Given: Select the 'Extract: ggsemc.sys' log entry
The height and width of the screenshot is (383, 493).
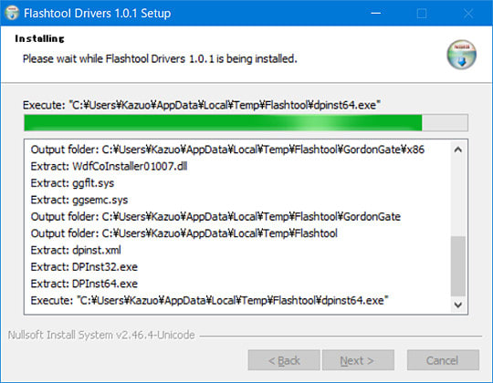Looking at the screenshot, I should tap(79, 200).
